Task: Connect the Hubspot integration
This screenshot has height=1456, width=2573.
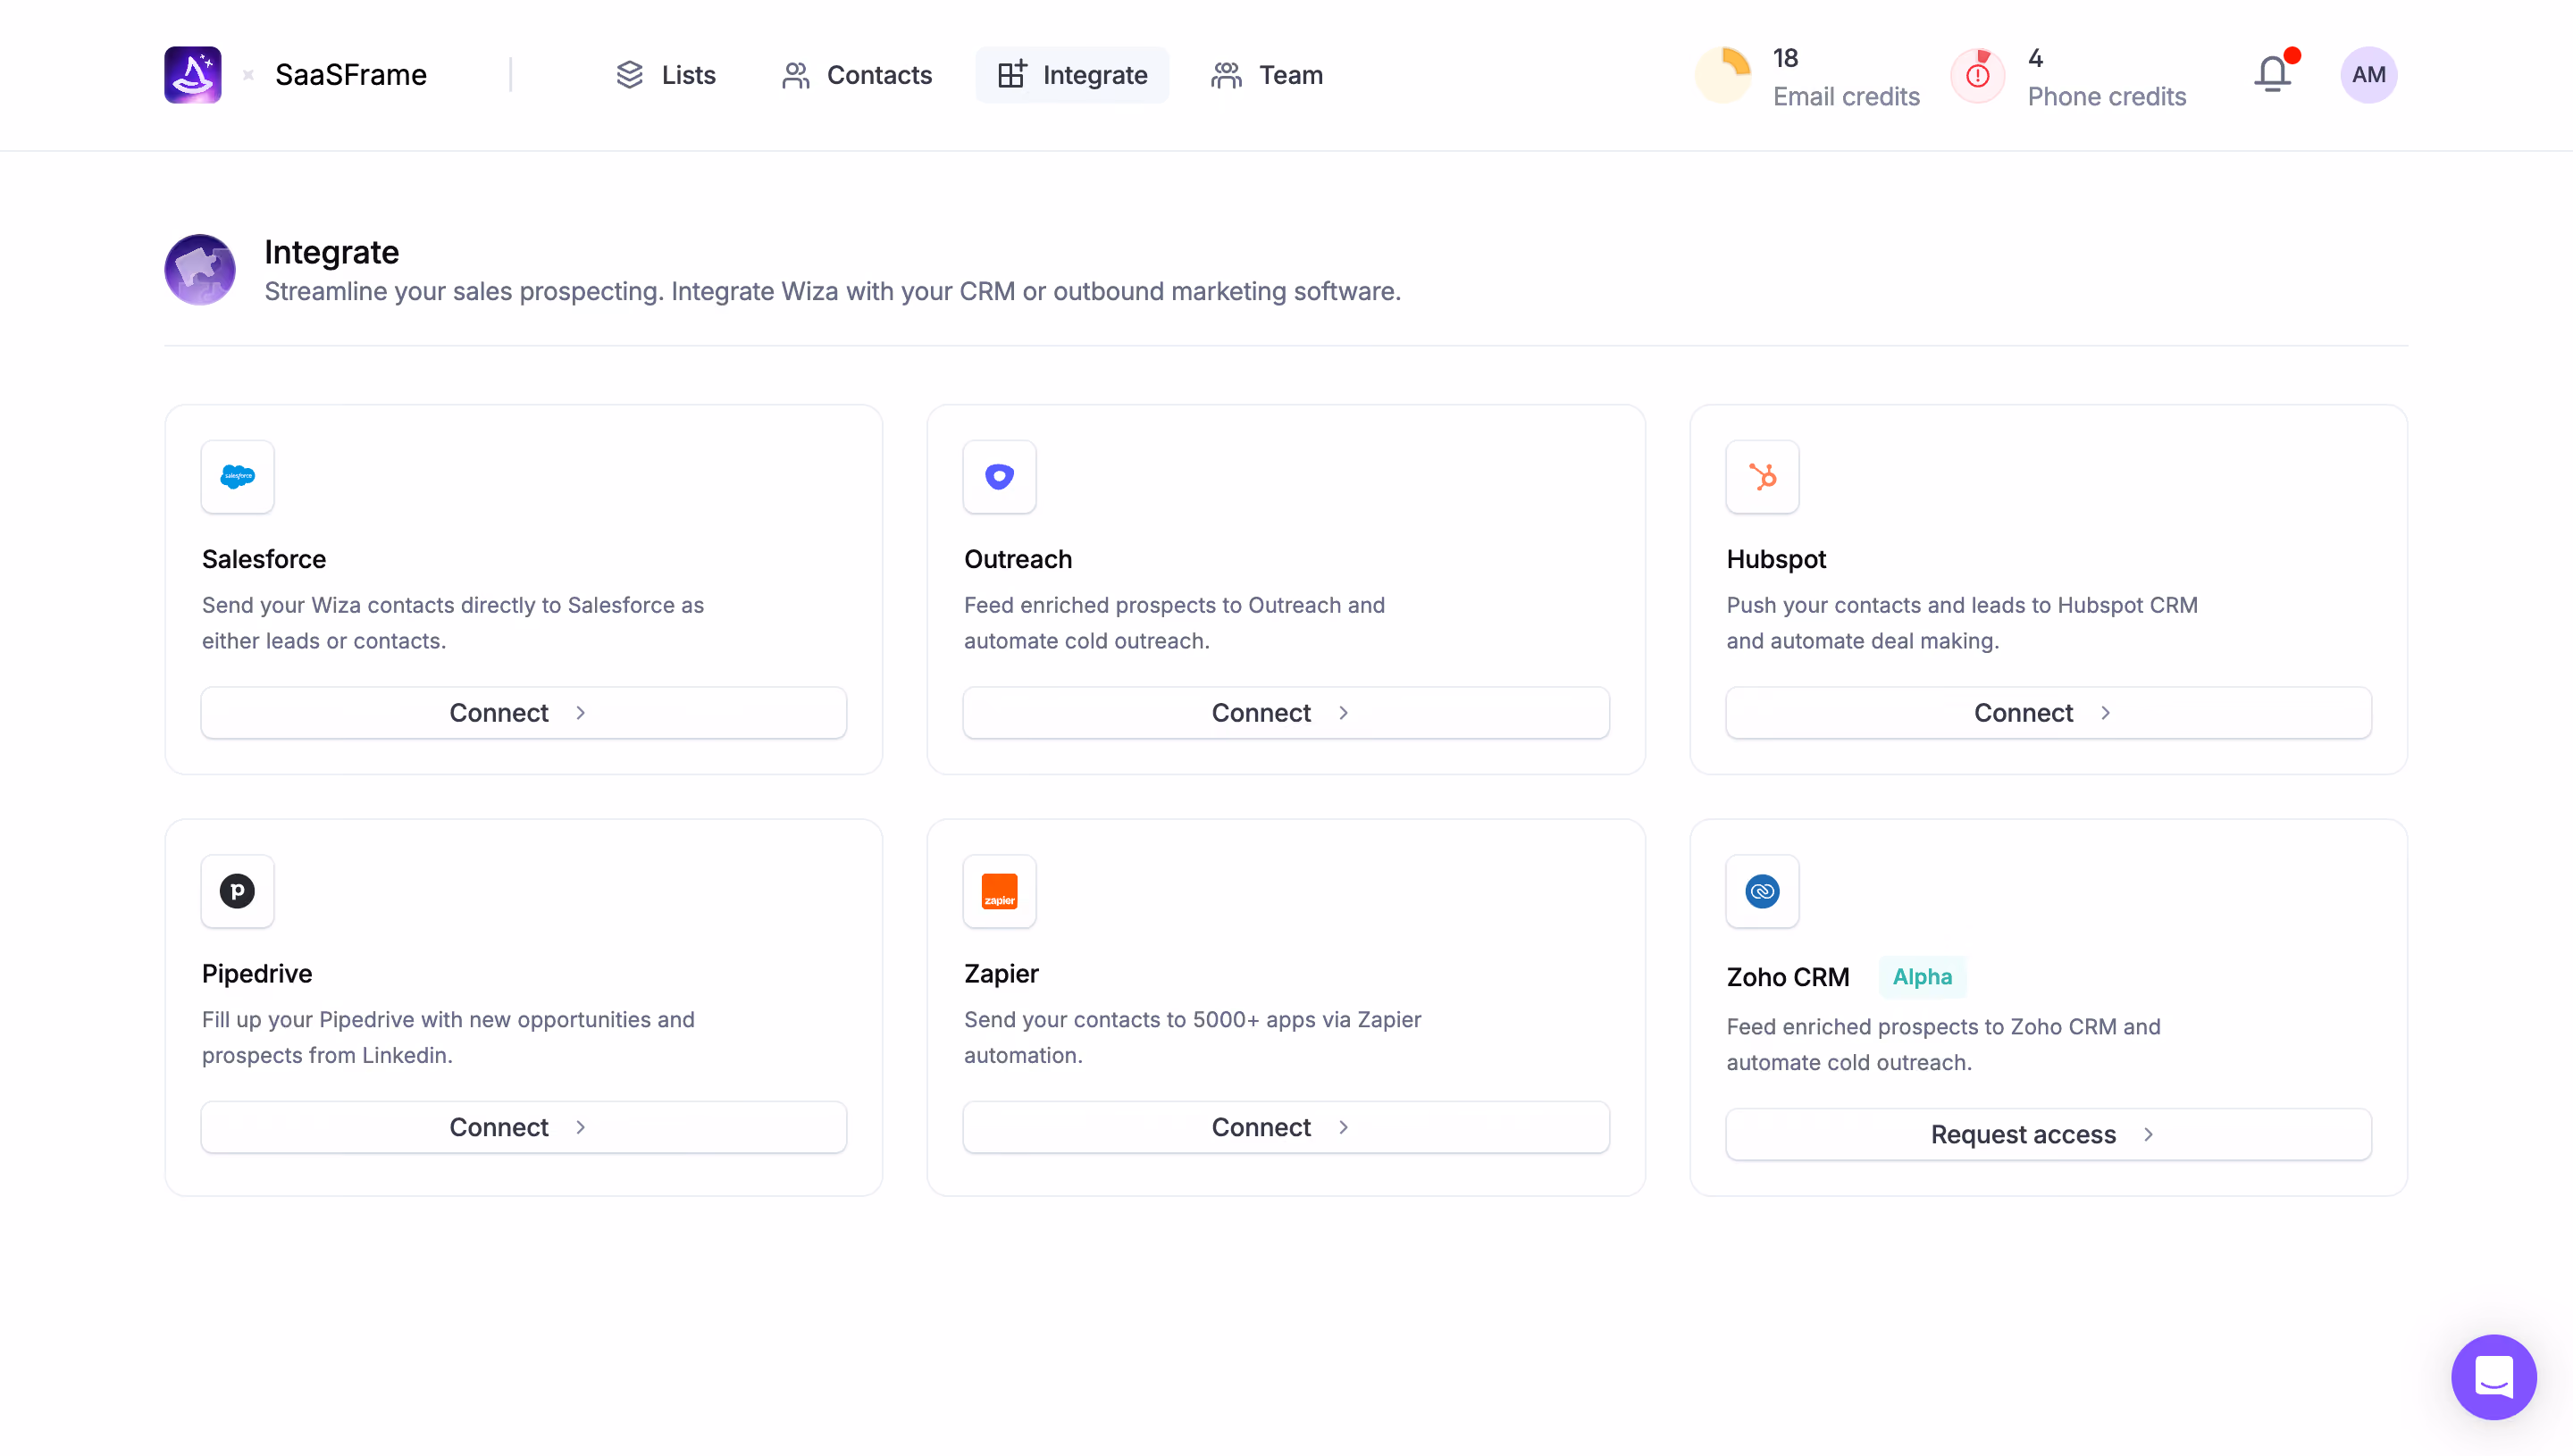Action: 2049,713
